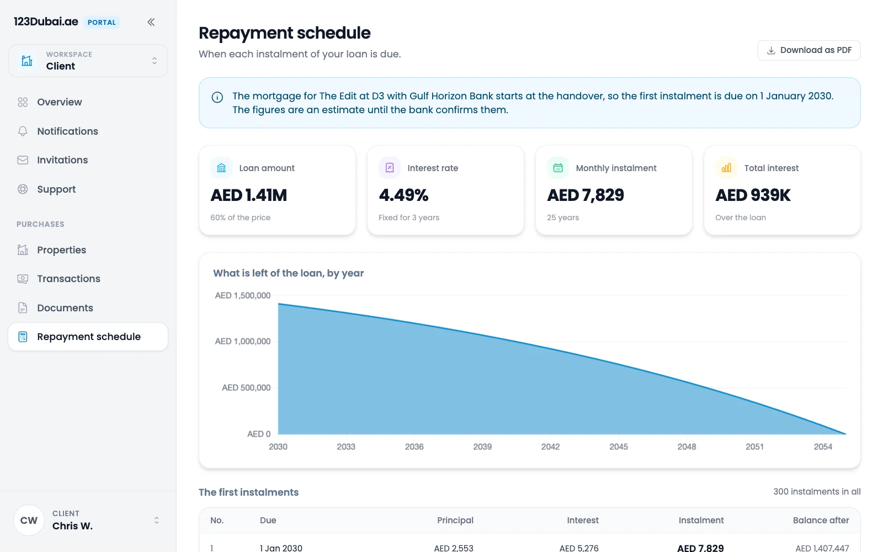Open the Properties section

pos(88,250)
